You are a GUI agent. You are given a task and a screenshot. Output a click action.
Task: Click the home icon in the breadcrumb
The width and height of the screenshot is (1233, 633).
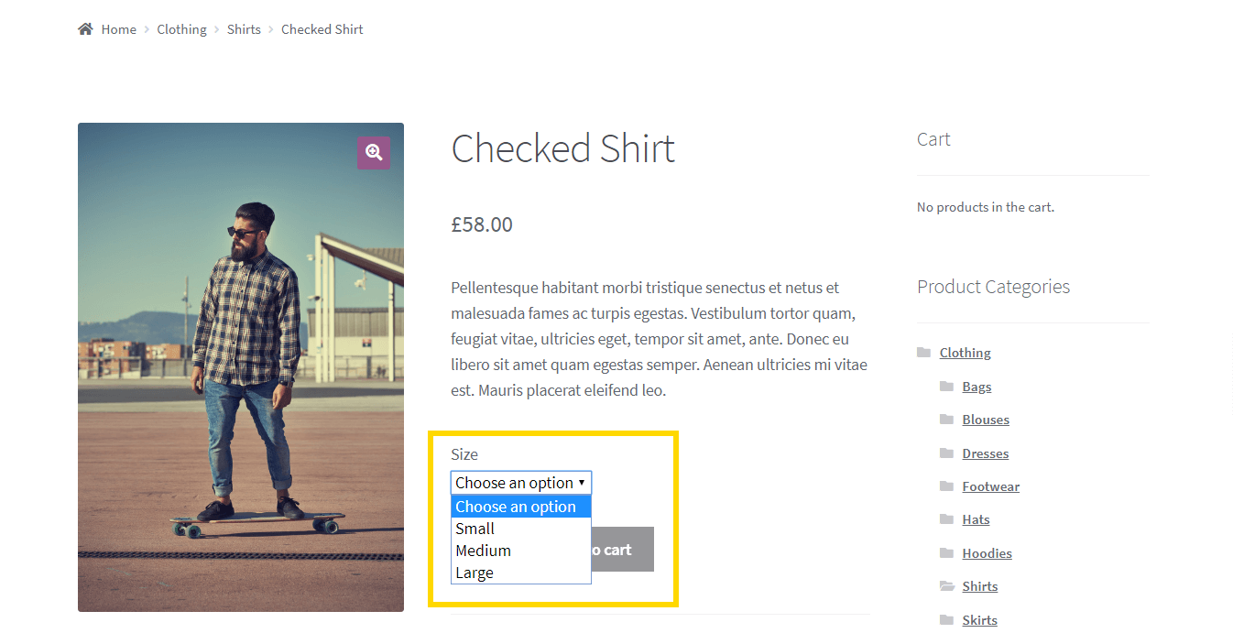pos(84,28)
